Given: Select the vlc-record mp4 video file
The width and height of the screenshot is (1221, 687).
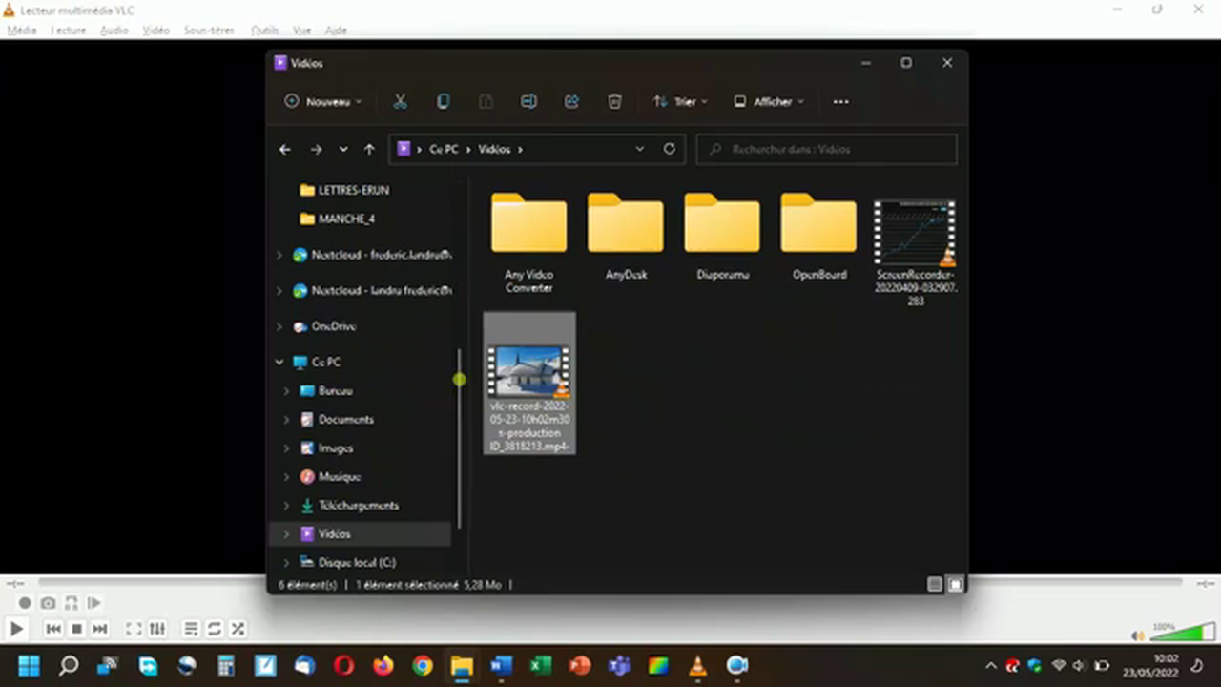Looking at the screenshot, I should point(529,384).
